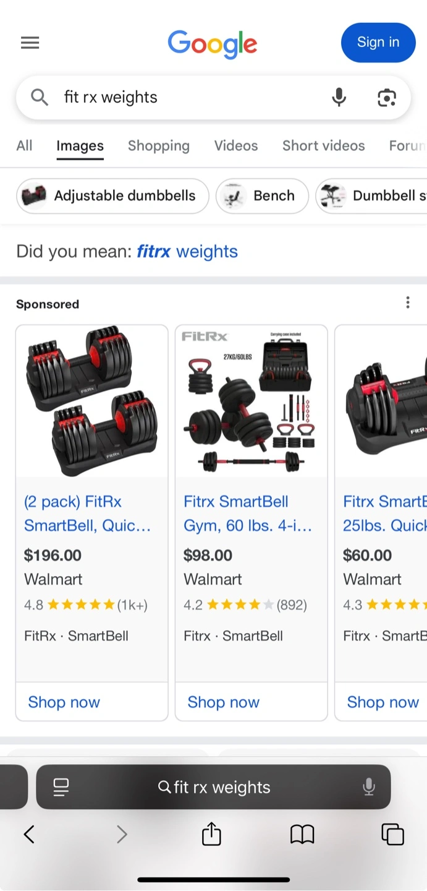The image size is (427, 891).
Task: Open the hamburger main menu
Action: tap(30, 43)
